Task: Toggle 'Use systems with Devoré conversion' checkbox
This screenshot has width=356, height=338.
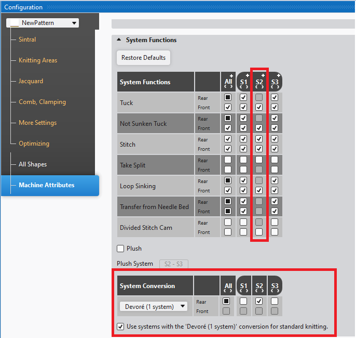Action: pos(121,327)
